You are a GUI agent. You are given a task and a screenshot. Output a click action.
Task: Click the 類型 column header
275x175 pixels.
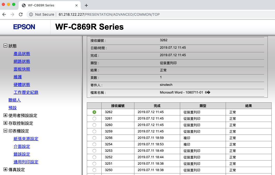tap(203, 106)
